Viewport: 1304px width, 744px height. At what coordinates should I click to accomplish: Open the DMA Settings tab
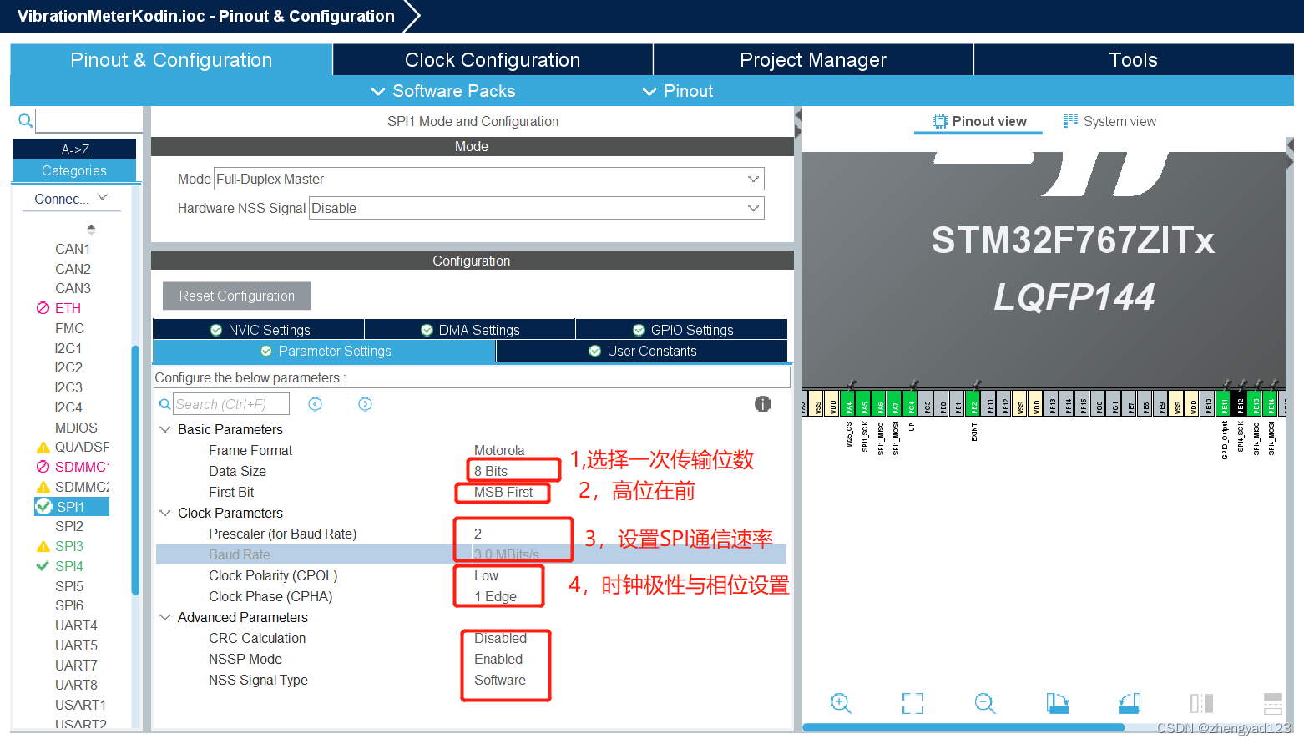[470, 330]
